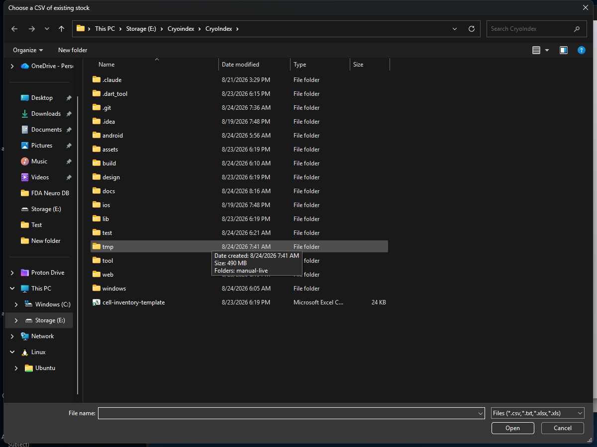
Task: Open the Help button
Action: click(x=581, y=50)
